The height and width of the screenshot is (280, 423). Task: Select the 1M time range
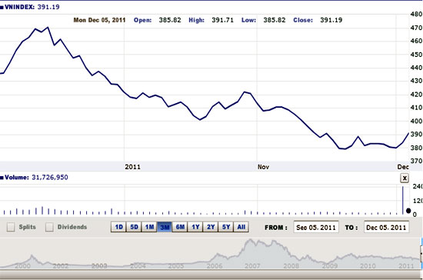point(149,227)
